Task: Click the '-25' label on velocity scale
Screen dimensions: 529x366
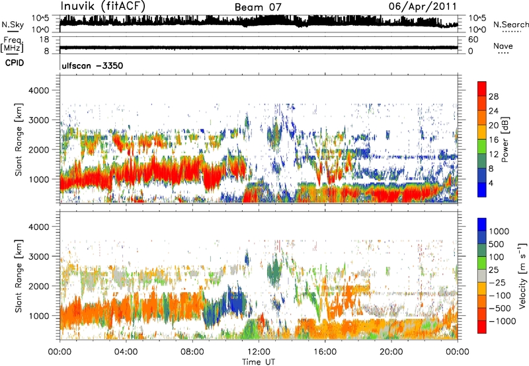Action: click(x=497, y=282)
